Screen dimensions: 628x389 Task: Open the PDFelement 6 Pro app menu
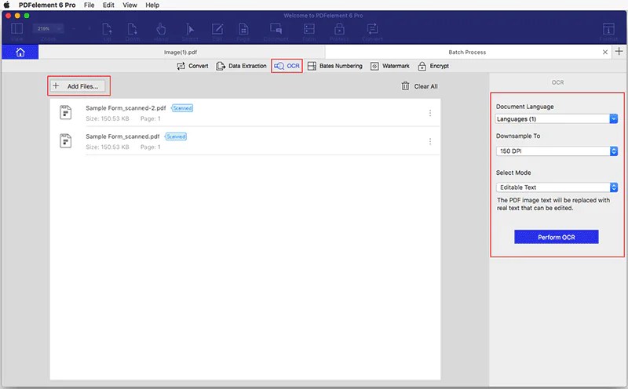pos(47,5)
